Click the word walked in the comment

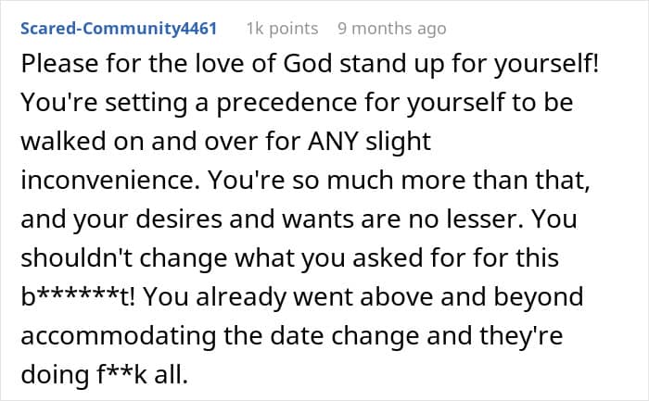click(x=63, y=142)
